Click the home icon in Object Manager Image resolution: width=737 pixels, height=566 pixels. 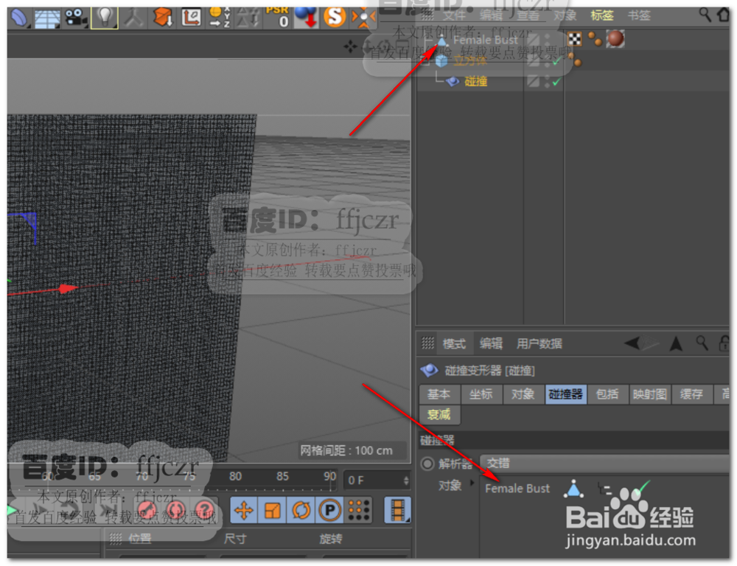click(x=724, y=15)
